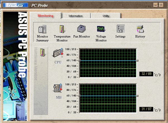
Task: Click the CPU threshold slider left handle
Action: coord(80,61)
